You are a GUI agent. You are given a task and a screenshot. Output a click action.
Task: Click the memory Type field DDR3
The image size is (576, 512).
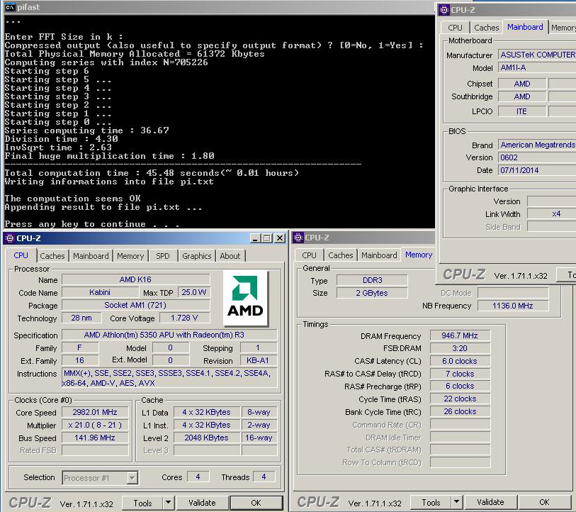[372, 280]
